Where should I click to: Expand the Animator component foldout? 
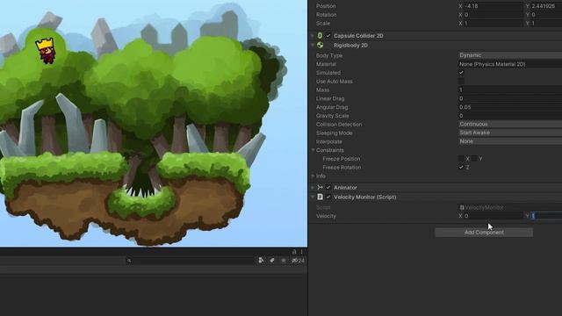313,187
